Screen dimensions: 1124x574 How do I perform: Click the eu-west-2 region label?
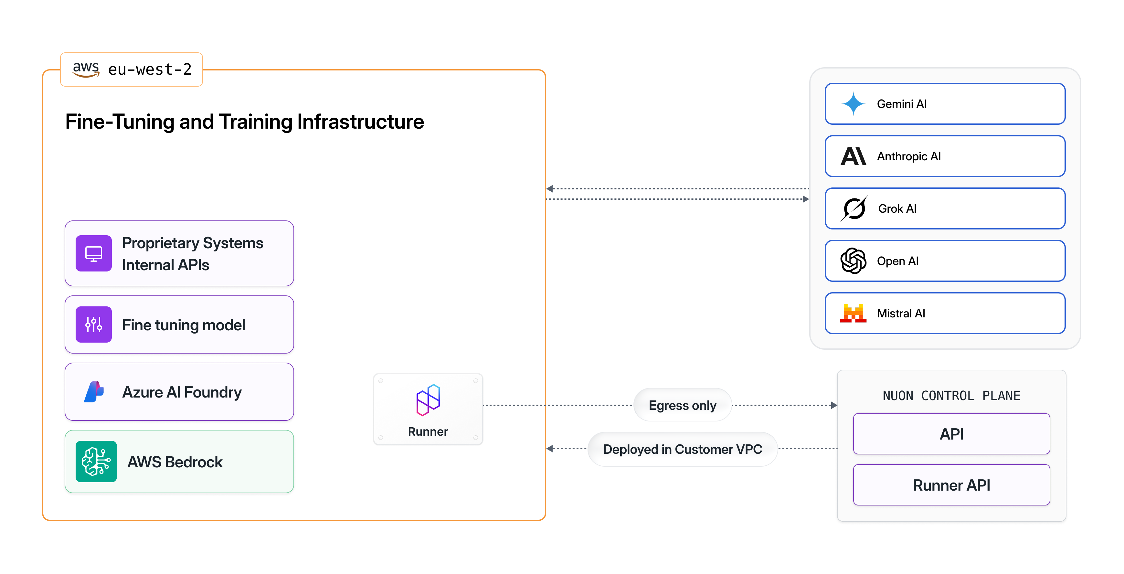(150, 69)
